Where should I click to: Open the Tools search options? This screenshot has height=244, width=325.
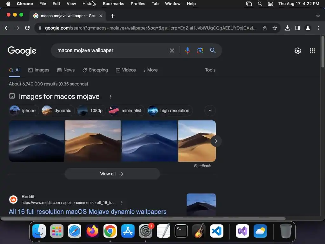click(210, 70)
